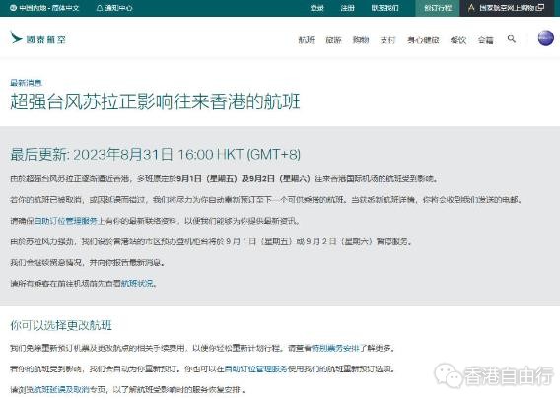This screenshot has width=560, height=400.
Task: Click 登录 in the top bar
Action: (x=316, y=8)
